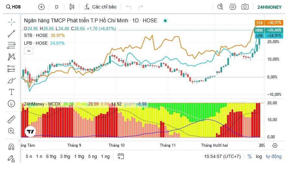
Task: Toggle log scale mode
Action: click(259, 156)
